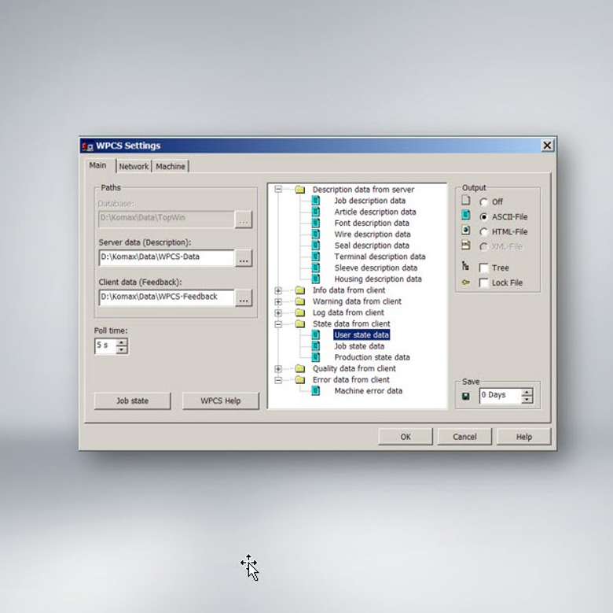Collapse the State data from client node
This screenshot has width=613, height=613.
coord(278,324)
